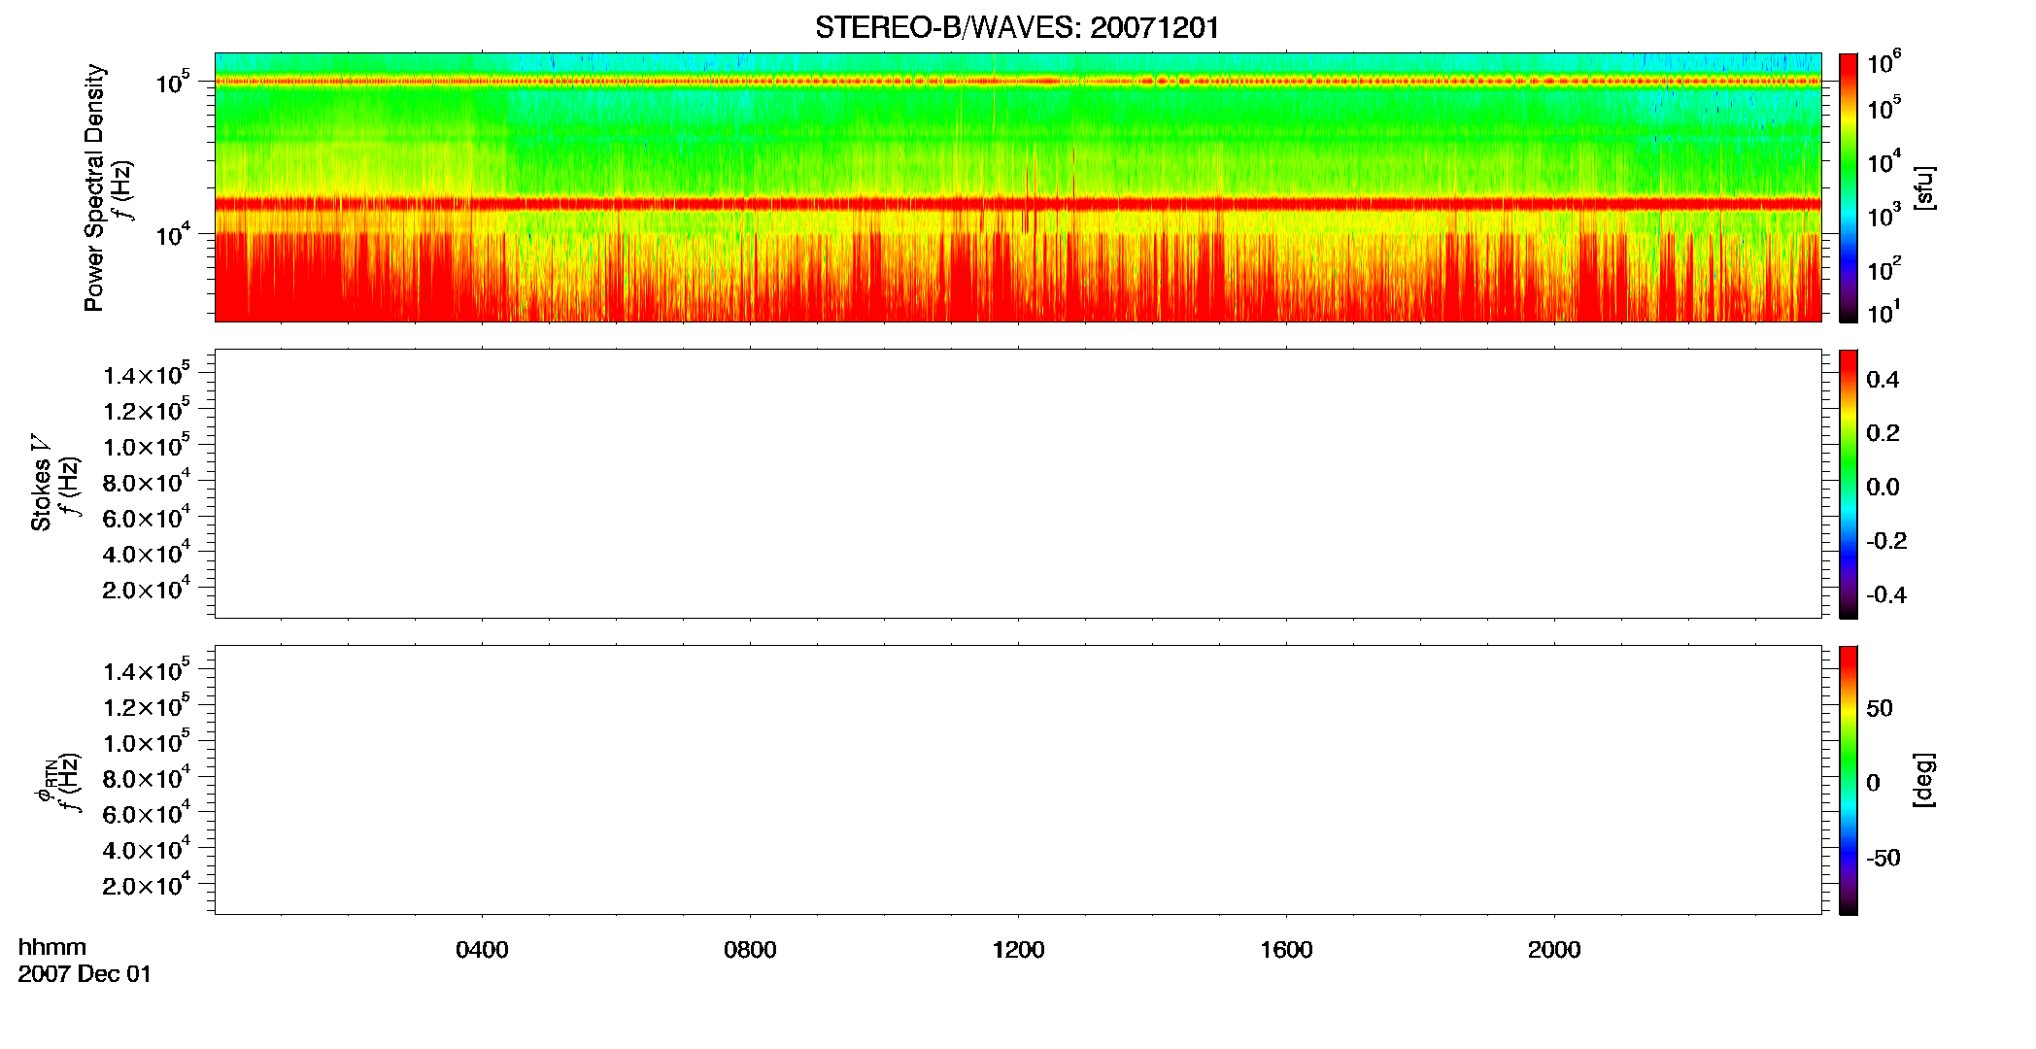Screen dimensions: 2036x1049
Task: Click the 2000 time axis label
Action: (x=1554, y=950)
